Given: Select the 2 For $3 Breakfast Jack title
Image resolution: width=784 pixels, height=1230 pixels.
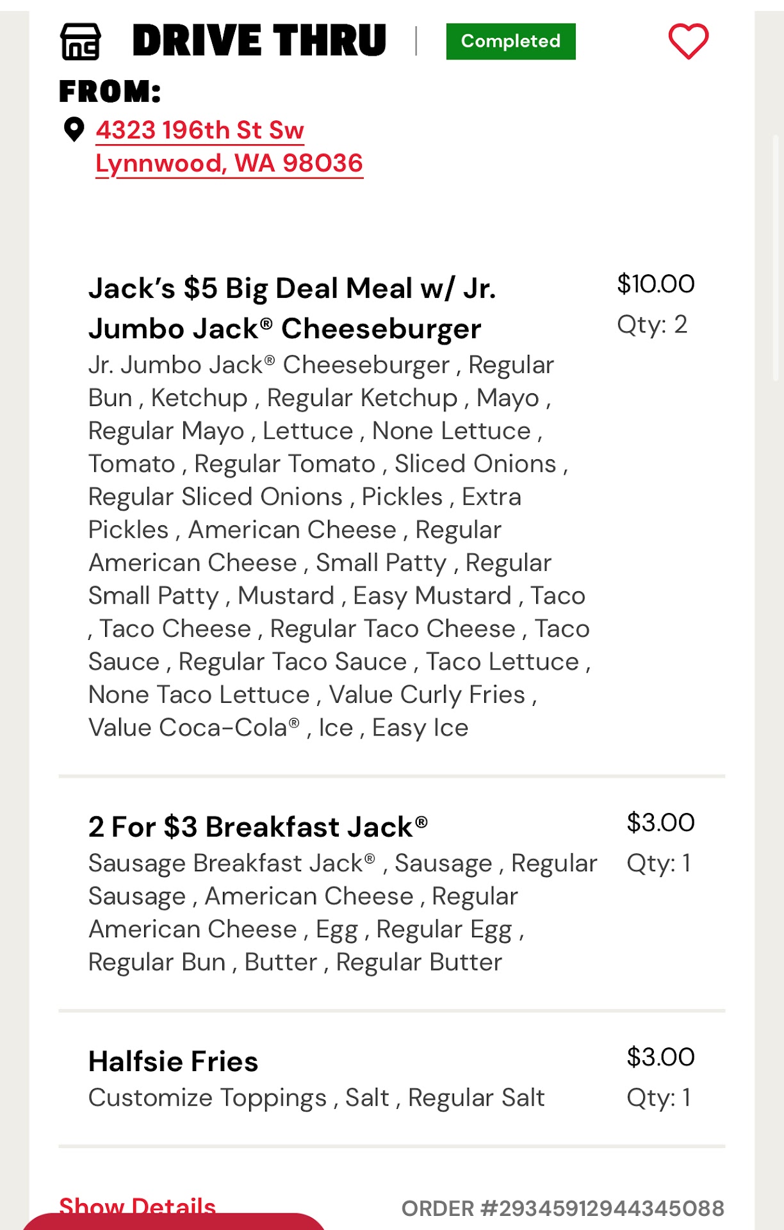Looking at the screenshot, I should coord(257,826).
